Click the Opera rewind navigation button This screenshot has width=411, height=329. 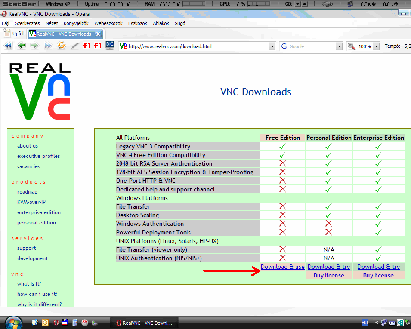pos(8,46)
